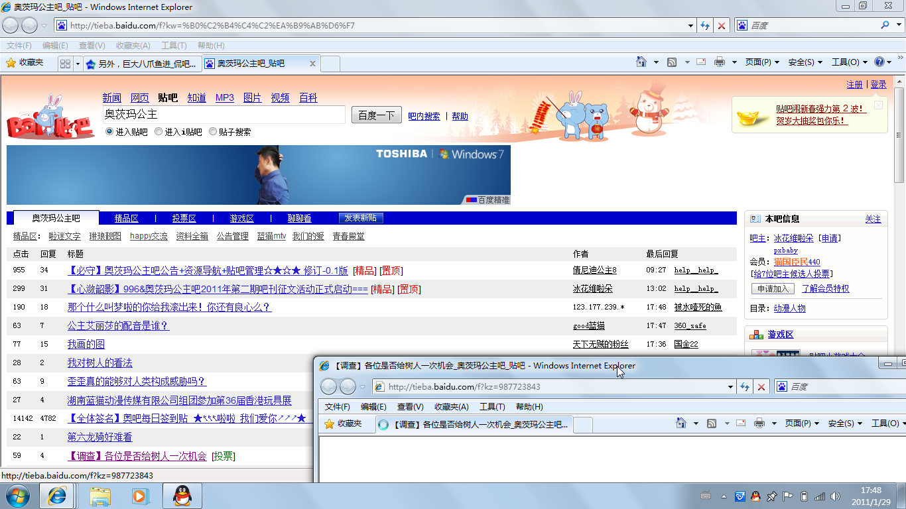Open thread 第六龙骑好难看

[99, 437]
